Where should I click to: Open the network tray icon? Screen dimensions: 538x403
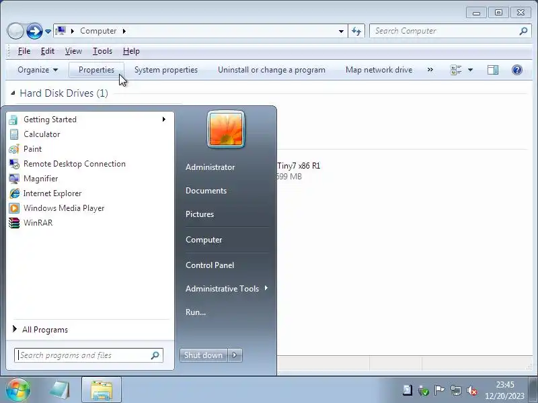[456, 390]
